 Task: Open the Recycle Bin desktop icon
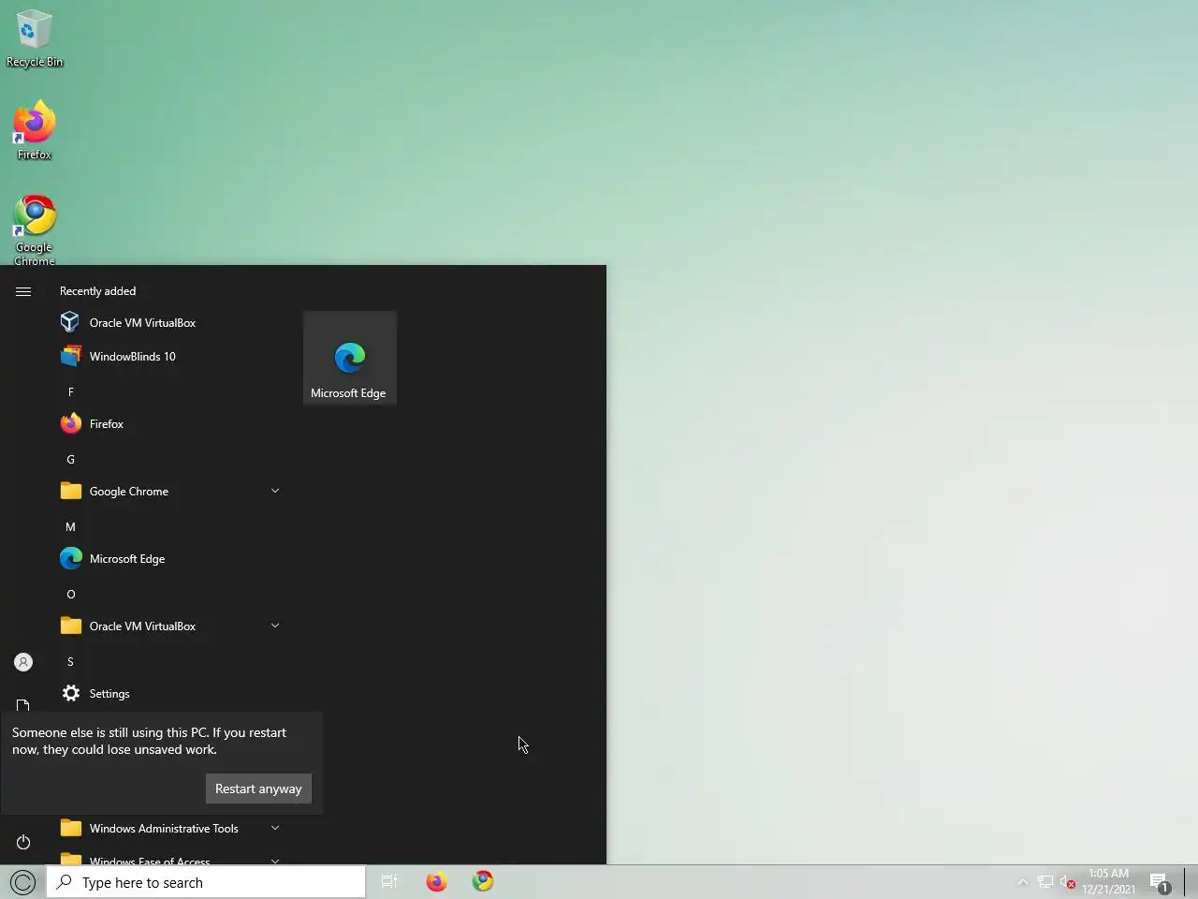(x=34, y=39)
